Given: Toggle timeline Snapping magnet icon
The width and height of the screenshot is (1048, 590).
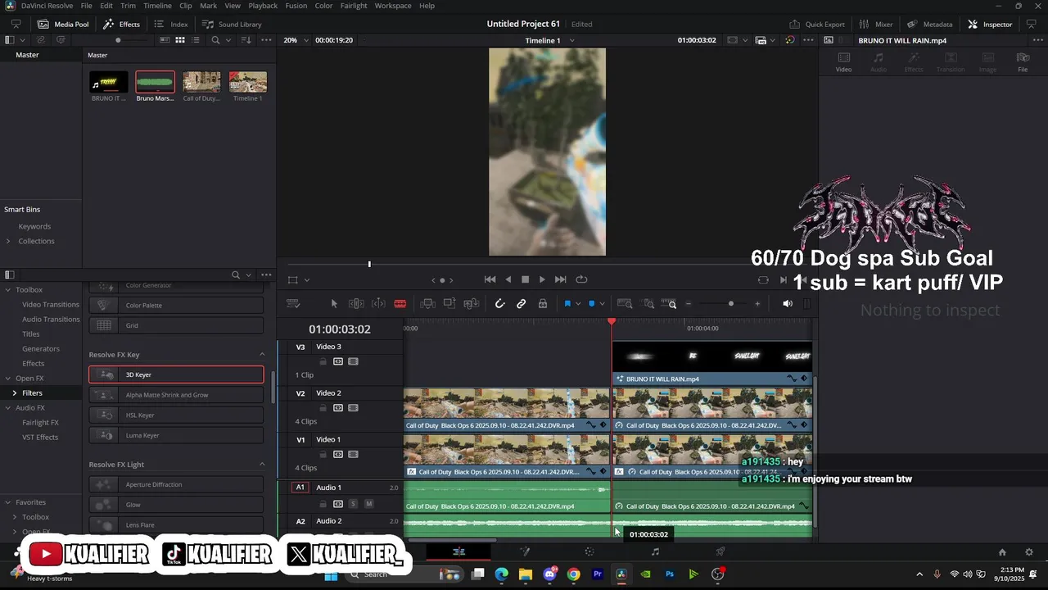Looking at the screenshot, I should [499, 304].
